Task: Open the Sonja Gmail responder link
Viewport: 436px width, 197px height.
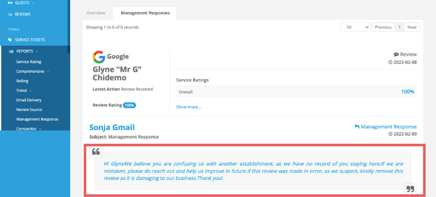Action: point(112,127)
